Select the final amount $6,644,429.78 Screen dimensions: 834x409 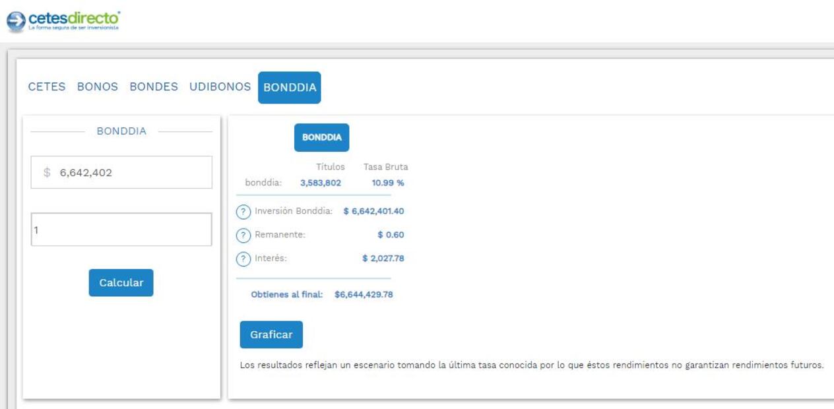(x=364, y=295)
